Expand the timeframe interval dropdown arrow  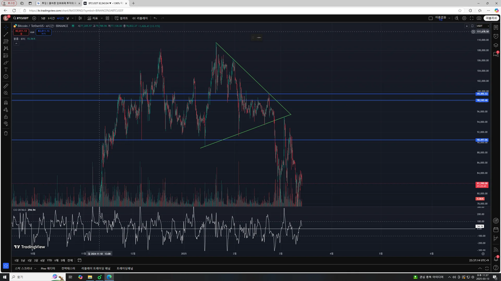(73, 18)
